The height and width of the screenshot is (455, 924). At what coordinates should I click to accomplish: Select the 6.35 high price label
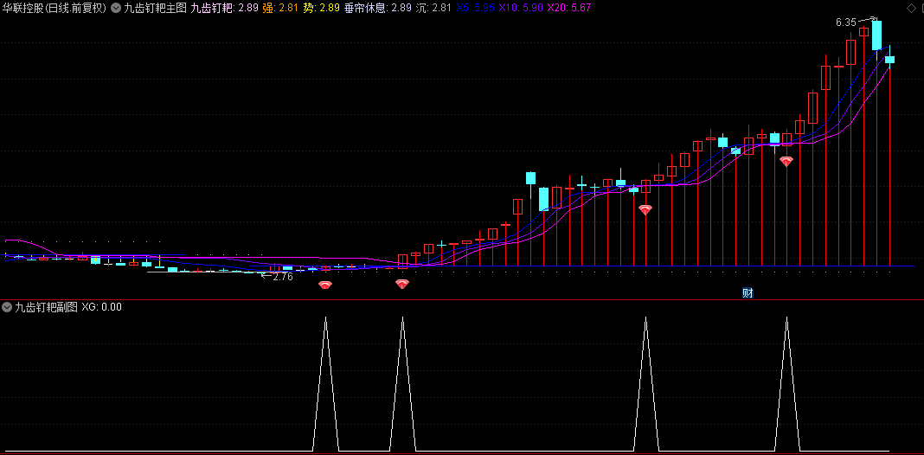coord(845,23)
